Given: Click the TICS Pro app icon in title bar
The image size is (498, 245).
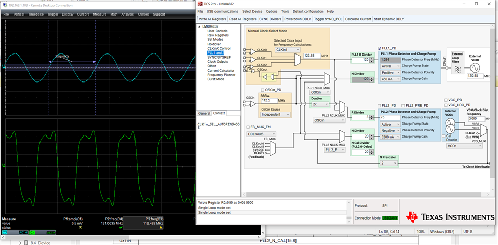Looking at the screenshot, I should (x=200, y=4).
